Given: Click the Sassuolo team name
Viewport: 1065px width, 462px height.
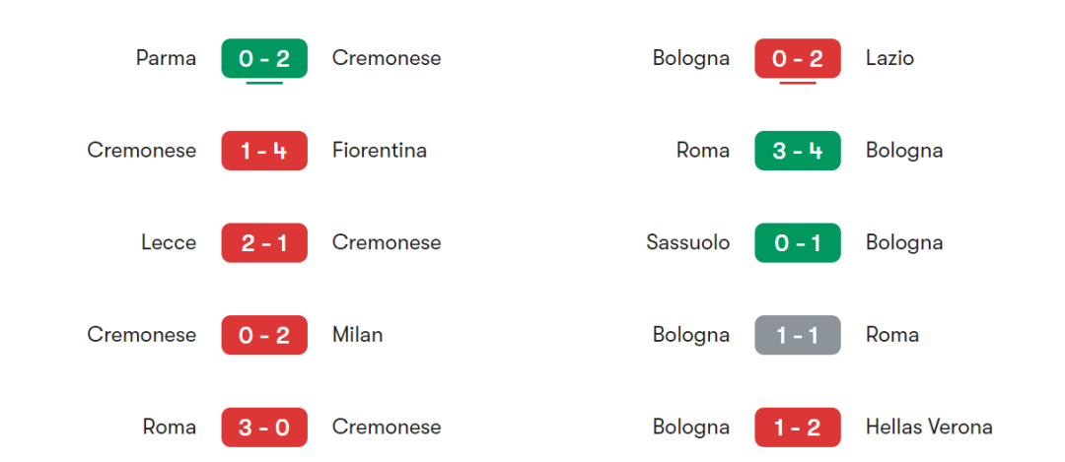Looking at the screenshot, I should (x=688, y=243).
